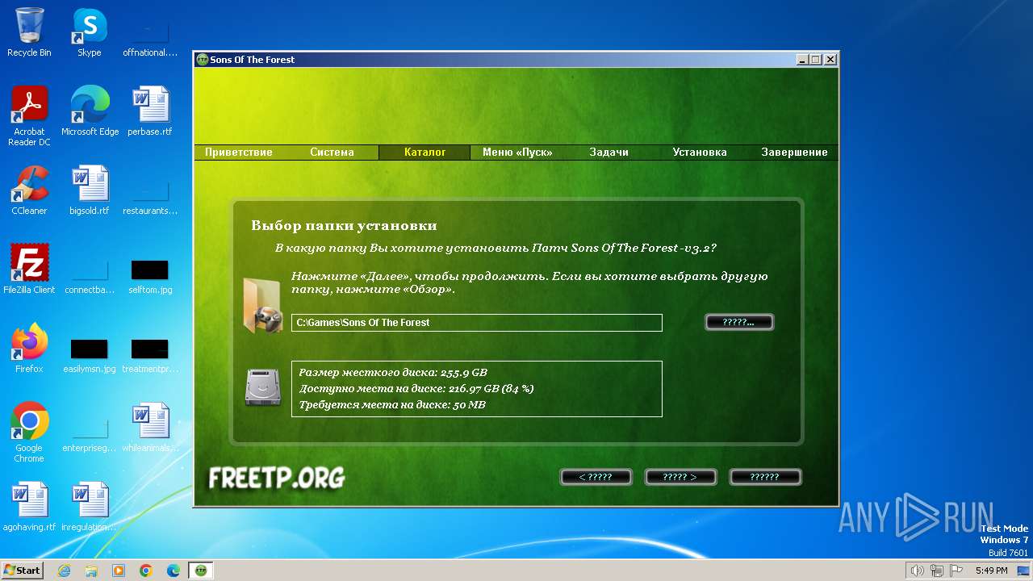Screen dimensions: 1033x581
Task: Open Windows Explorer from taskbar
Action: (x=91, y=571)
